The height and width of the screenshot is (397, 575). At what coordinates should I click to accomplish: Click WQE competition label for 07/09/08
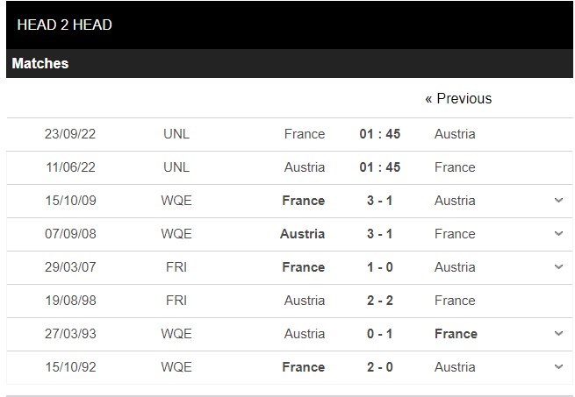[176, 234]
